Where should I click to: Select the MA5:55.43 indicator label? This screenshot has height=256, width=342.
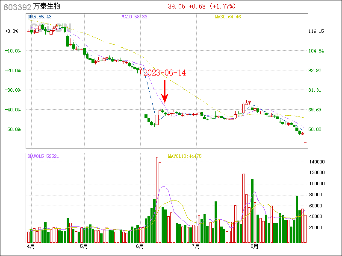(x=40, y=17)
